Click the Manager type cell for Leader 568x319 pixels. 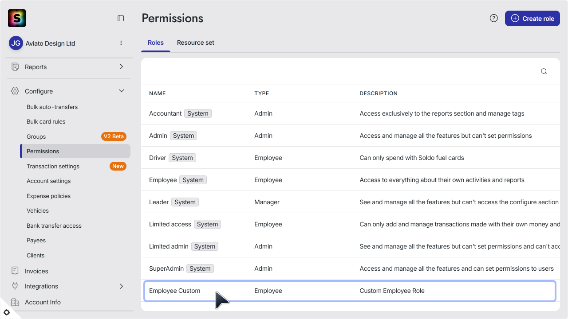pos(267,202)
